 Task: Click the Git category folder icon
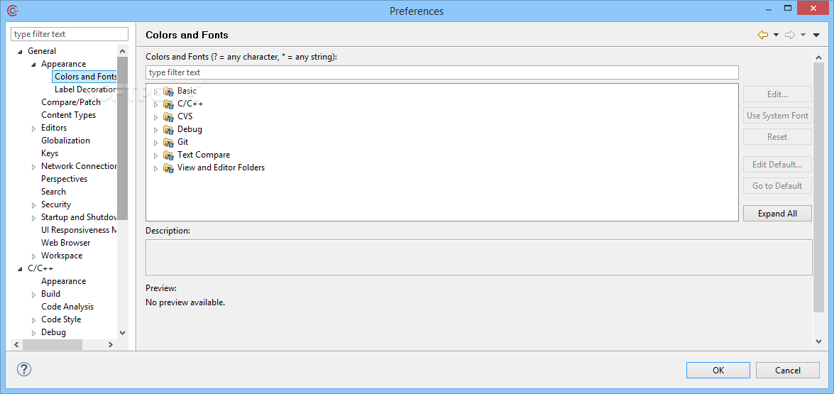pyautogui.click(x=169, y=142)
